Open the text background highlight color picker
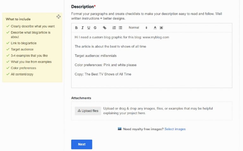The width and height of the screenshot is (243, 151). point(161,28)
